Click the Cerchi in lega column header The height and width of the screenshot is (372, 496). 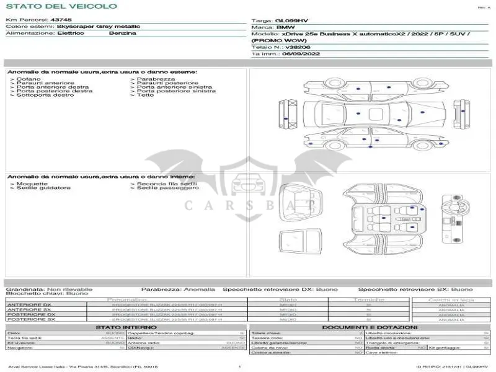(x=451, y=300)
